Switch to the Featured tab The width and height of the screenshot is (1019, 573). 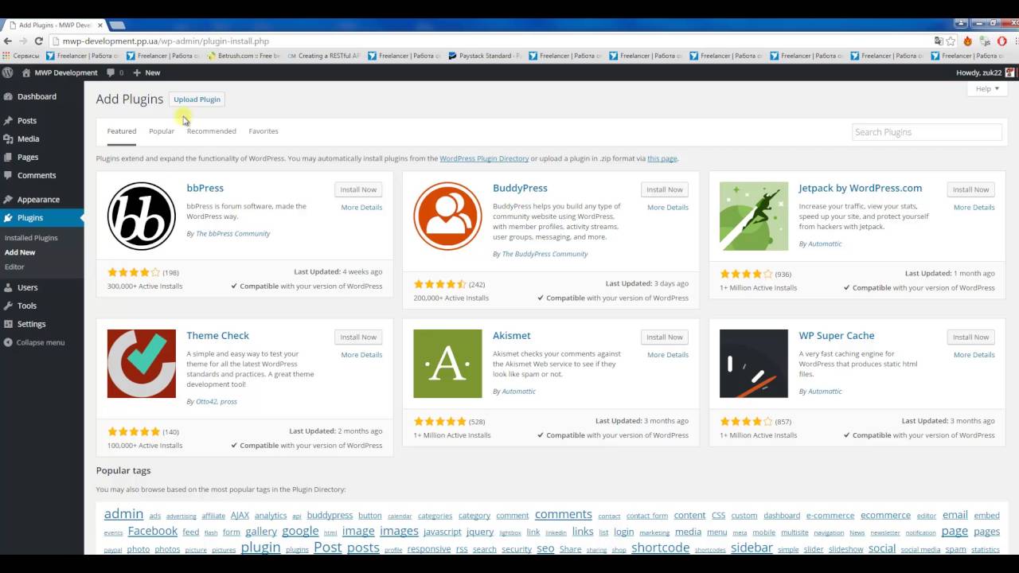(x=122, y=131)
